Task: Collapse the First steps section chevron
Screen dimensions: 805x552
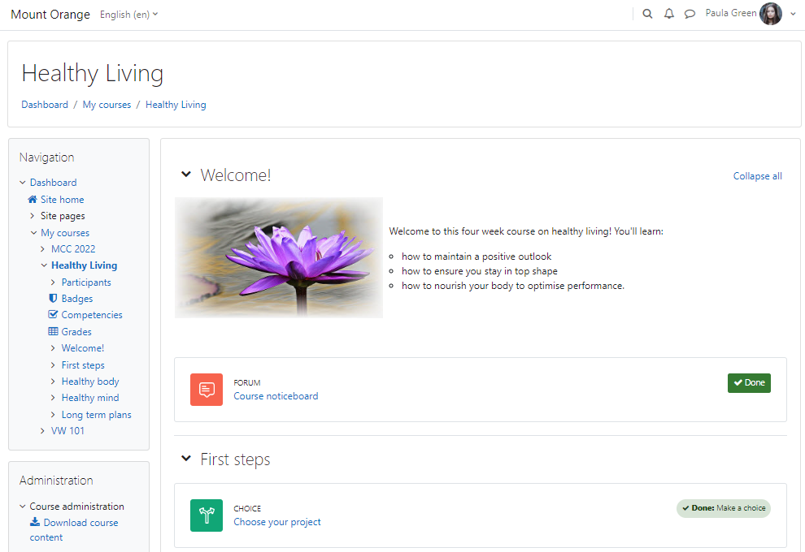Action: (186, 458)
